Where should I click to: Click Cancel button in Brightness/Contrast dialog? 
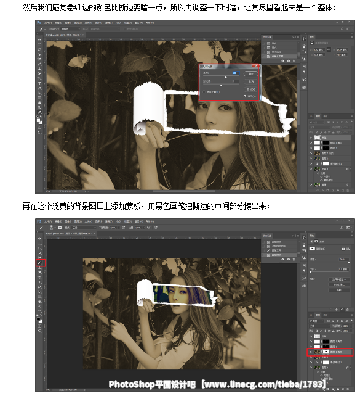[250, 81]
